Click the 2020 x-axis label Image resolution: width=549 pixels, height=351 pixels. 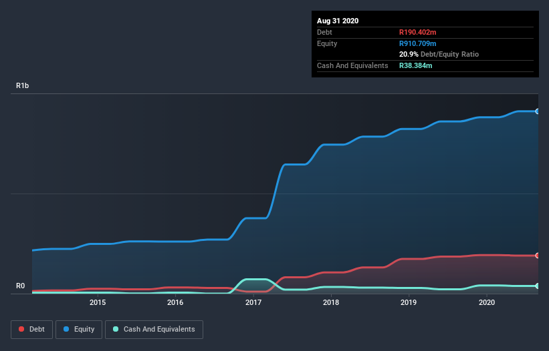click(487, 302)
